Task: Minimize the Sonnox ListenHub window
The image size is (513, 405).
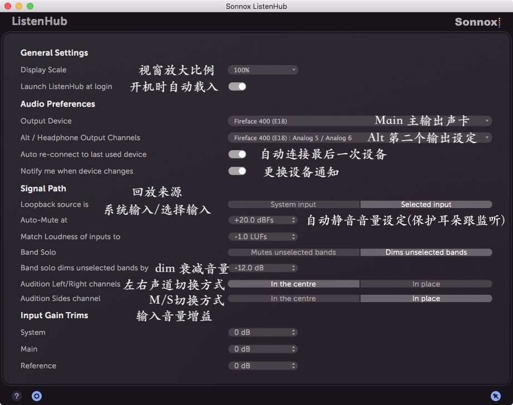Action: point(19,6)
